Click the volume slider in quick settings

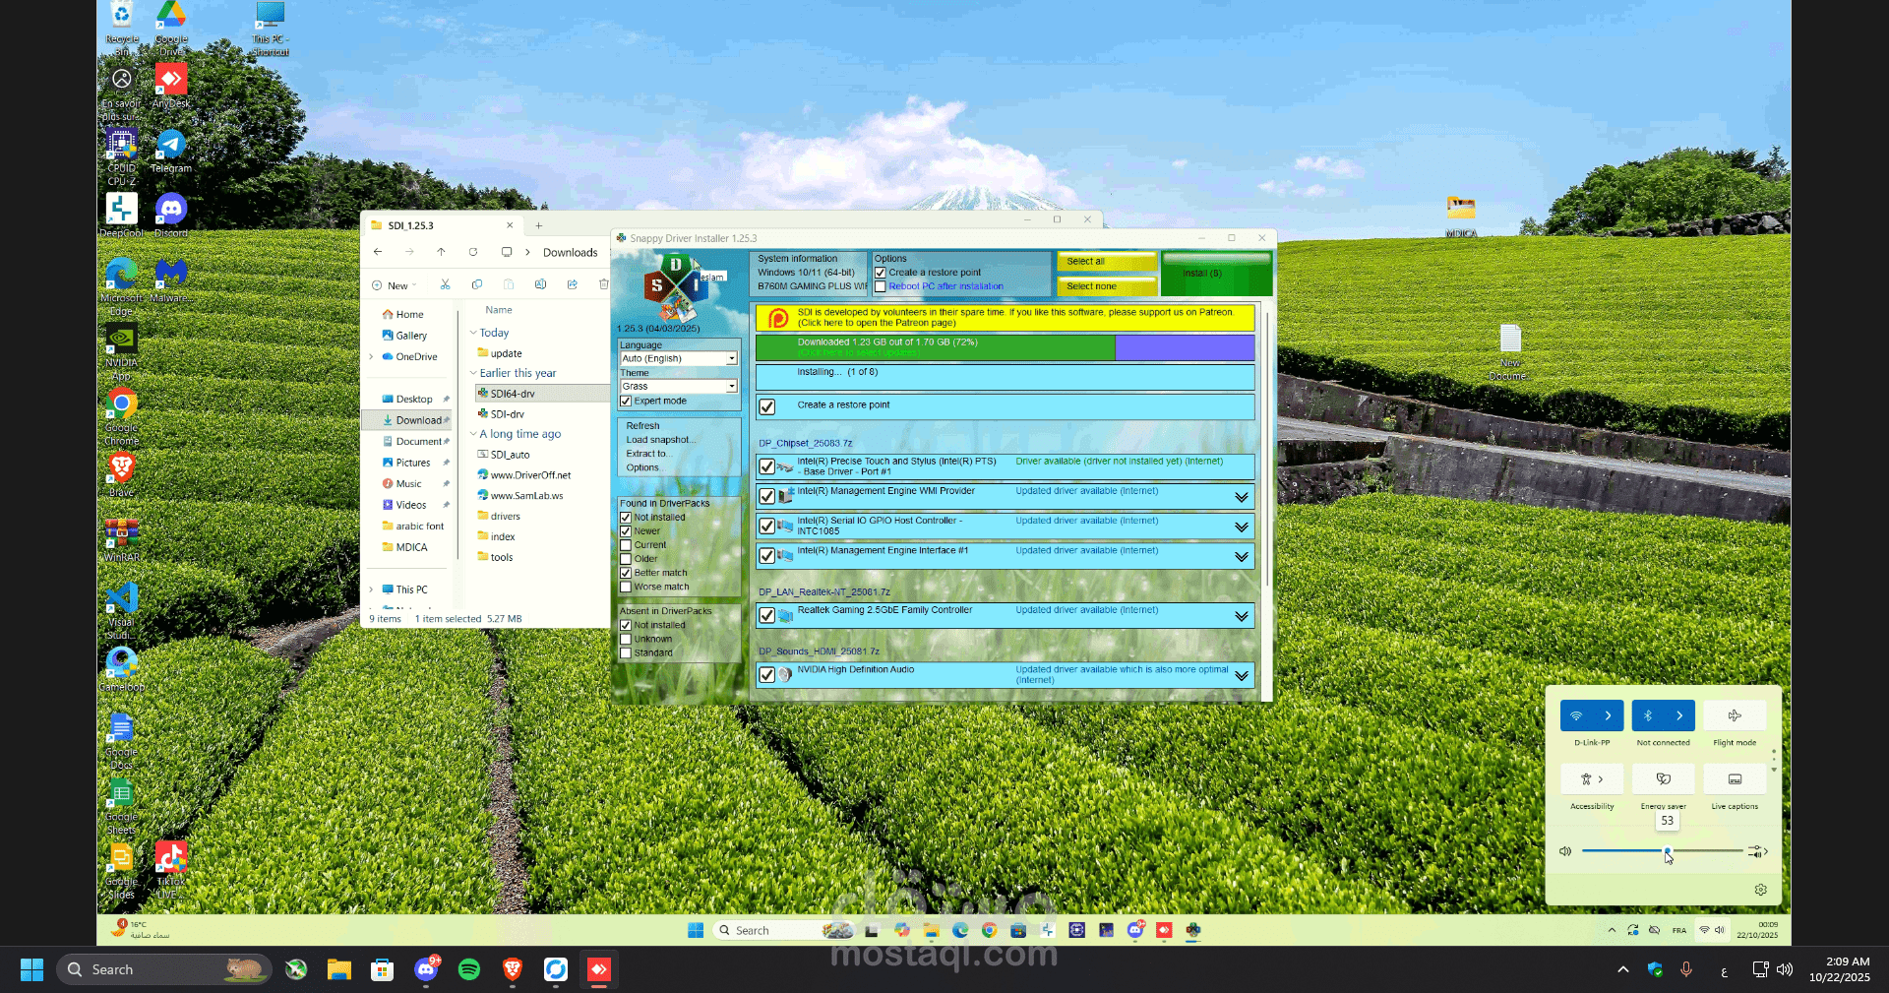[x=1662, y=851]
